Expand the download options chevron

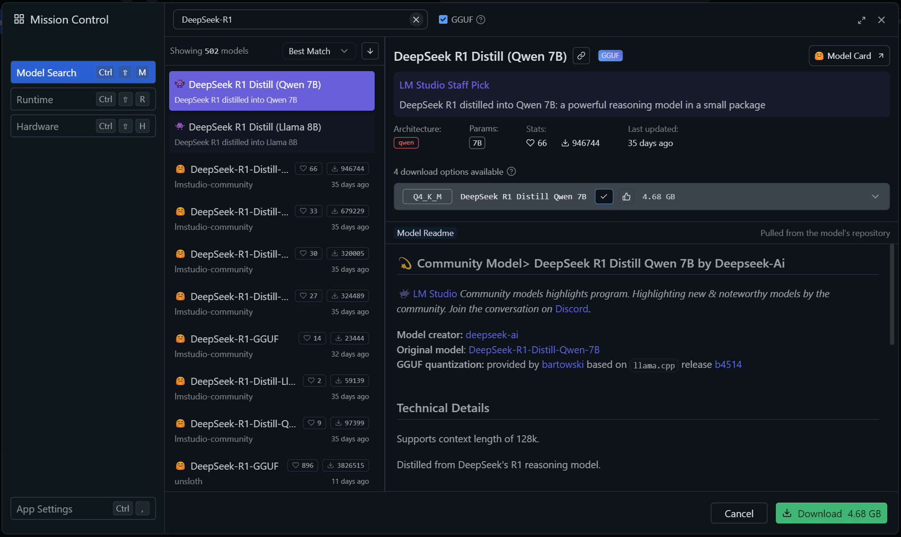[x=875, y=196]
